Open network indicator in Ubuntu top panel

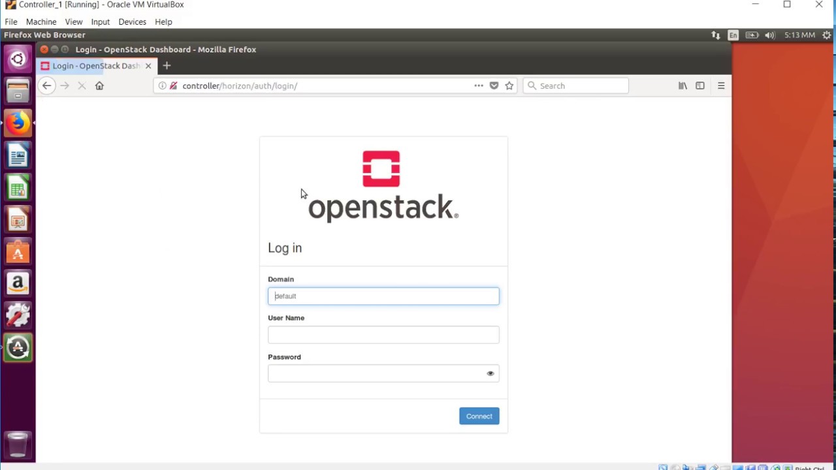[x=716, y=35]
